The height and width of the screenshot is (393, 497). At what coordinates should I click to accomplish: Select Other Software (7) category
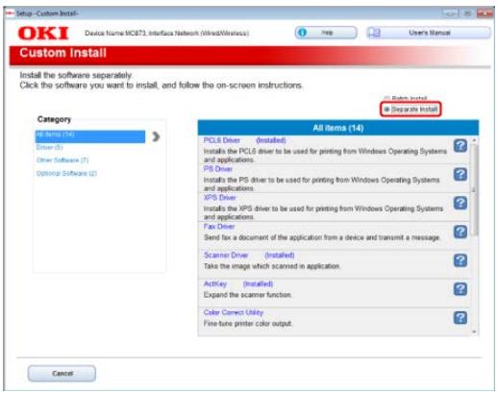pyautogui.click(x=62, y=160)
